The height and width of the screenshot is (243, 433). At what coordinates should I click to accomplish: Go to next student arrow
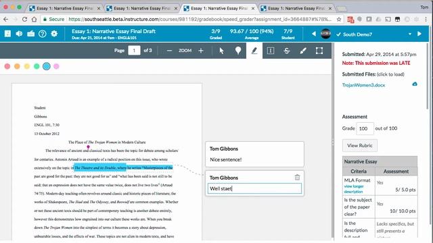(x=419, y=34)
